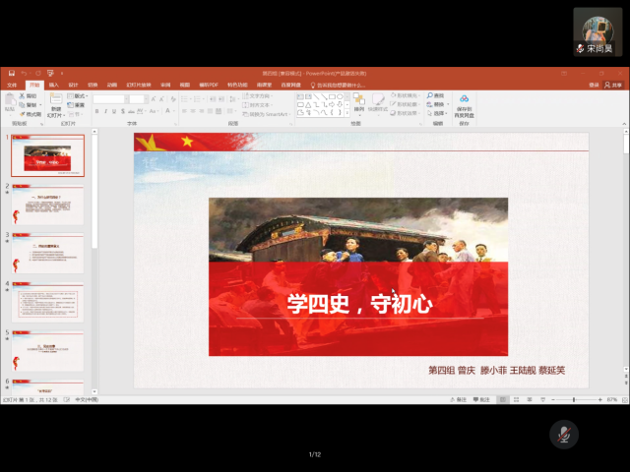Viewport: 630px width, 472px height.
Task: Toggle Bold text formatting
Action: point(98,112)
